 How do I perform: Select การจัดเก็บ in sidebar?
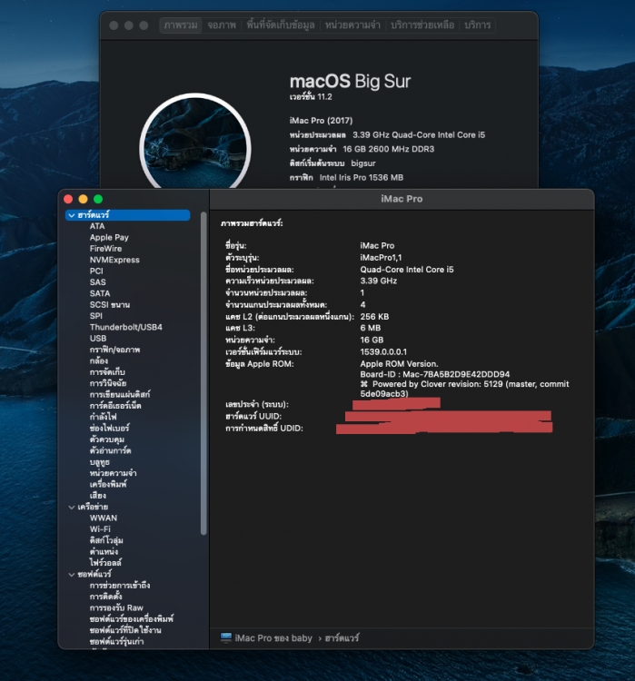point(107,372)
